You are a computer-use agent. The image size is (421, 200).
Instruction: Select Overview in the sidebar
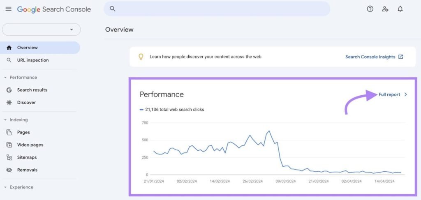pos(27,48)
